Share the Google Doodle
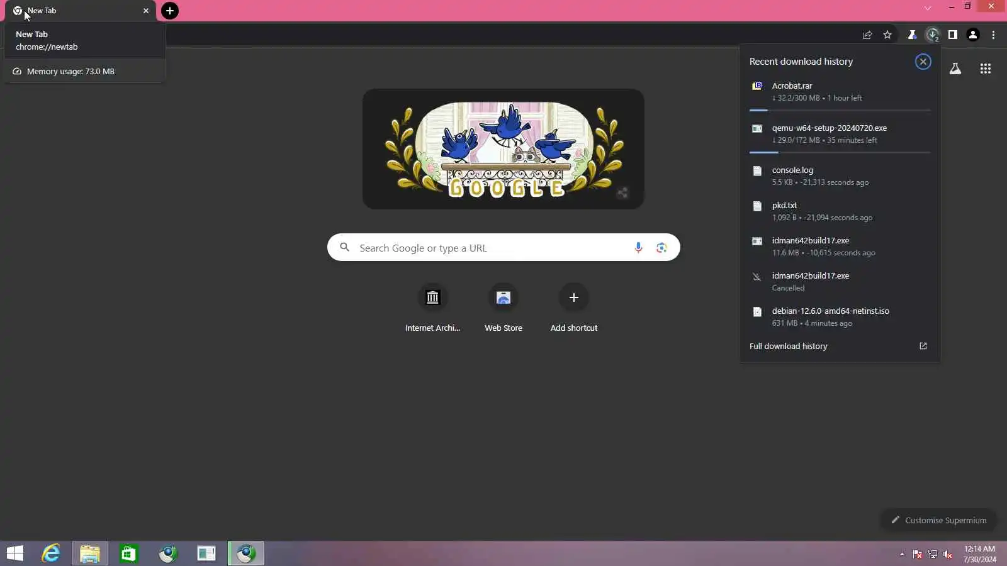Image resolution: width=1007 pixels, height=566 pixels. click(622, 193)
